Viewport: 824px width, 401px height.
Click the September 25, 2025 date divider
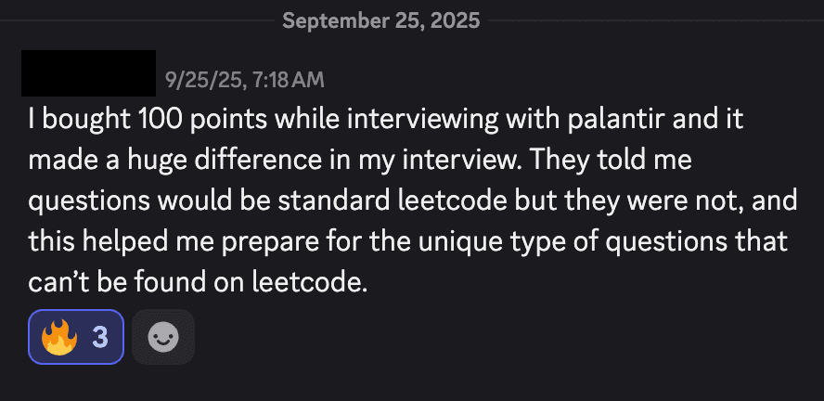tap(380, 20)
